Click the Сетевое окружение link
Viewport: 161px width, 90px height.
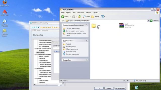pyautogui.click(x=72, y=54)
